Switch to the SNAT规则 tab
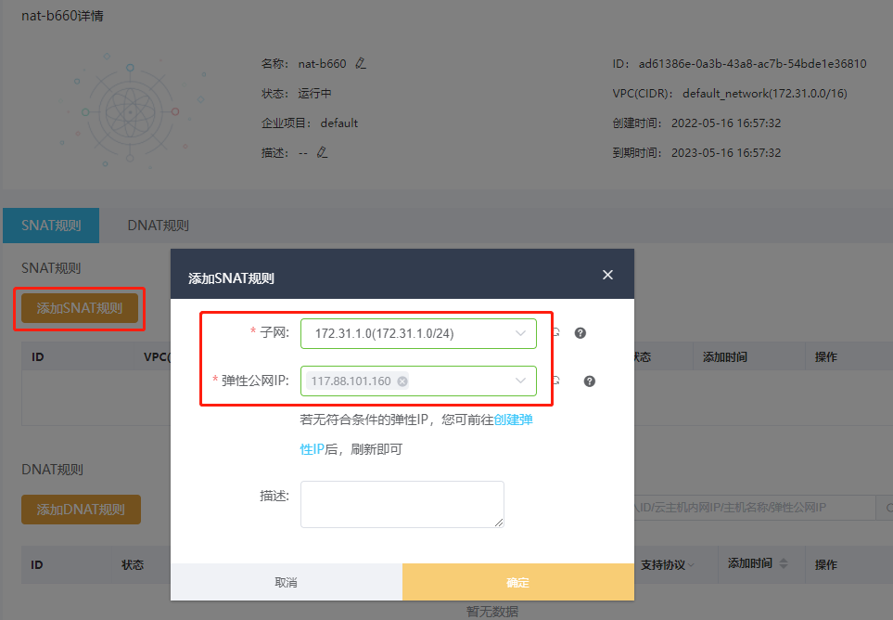The height and width of the screenshot is (620, 893). tap(51, 226)
